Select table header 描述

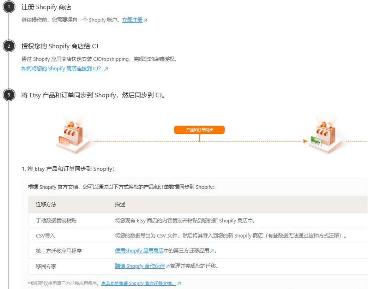pyautogui.click(x=120, y=205)
